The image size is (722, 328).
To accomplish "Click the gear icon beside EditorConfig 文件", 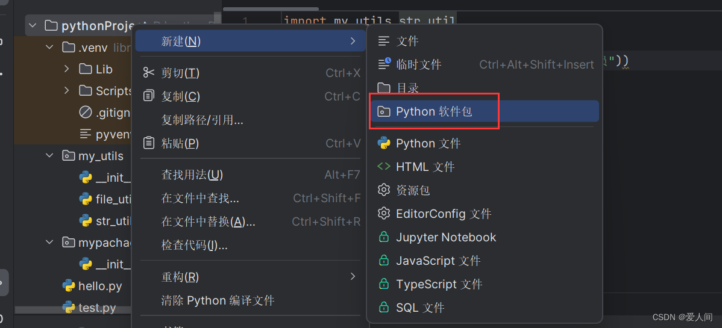I will click(383, 214).
